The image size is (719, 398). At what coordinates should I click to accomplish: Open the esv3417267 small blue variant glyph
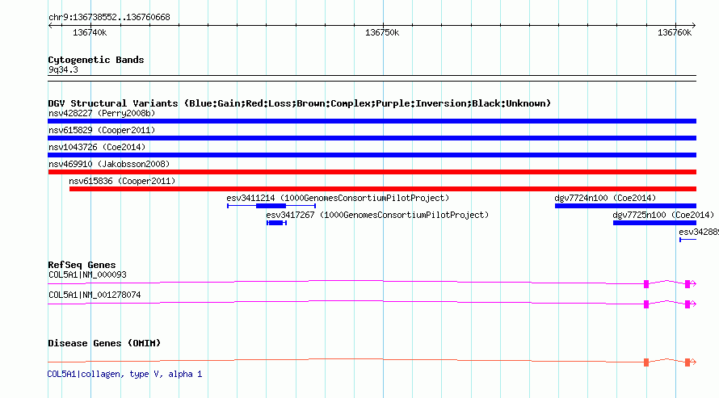276,223
